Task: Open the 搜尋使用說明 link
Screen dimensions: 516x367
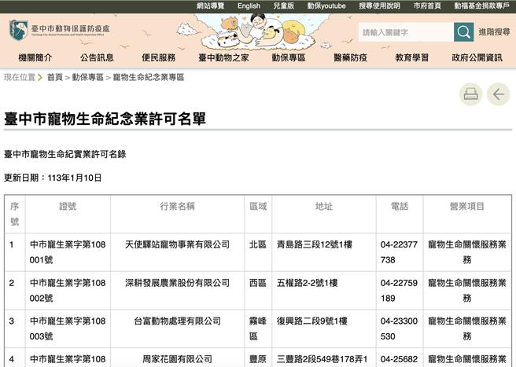Action: [379, 6]
